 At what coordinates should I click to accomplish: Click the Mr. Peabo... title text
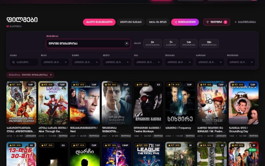tap(211, 130)
